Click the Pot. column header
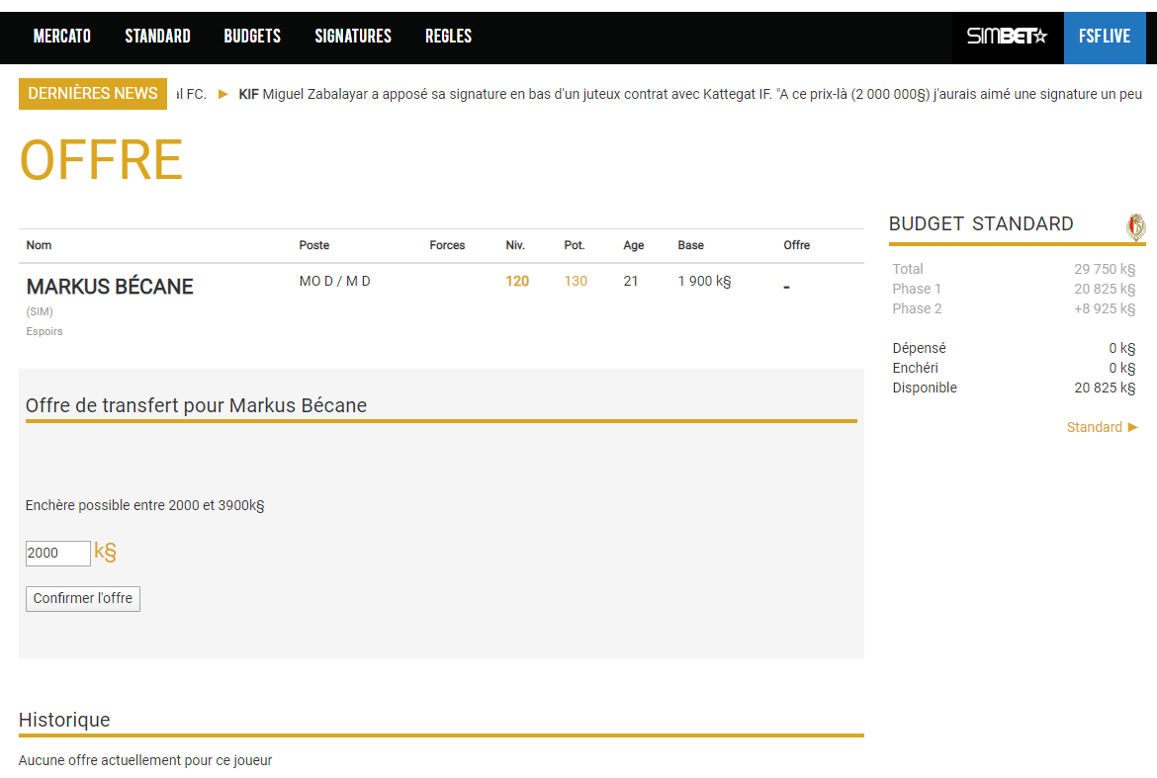This screenshot has width=1157, height=778. point(574,245)
